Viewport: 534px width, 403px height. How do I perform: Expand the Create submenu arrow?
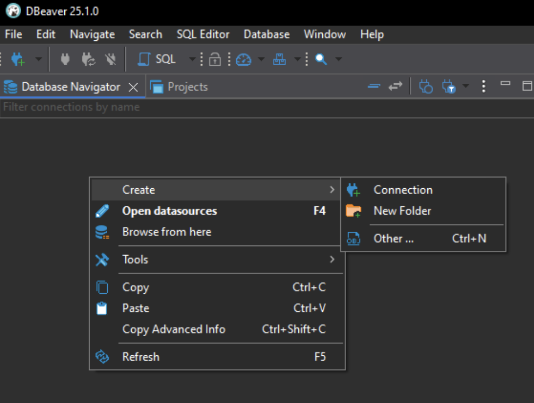point(332,190)
